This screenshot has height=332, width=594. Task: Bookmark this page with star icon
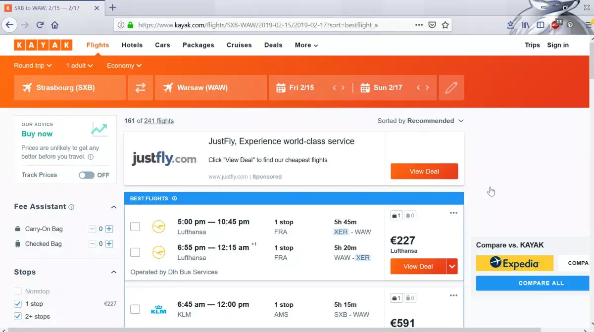[x=445, y=25]
